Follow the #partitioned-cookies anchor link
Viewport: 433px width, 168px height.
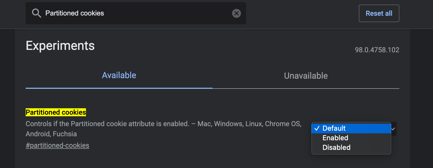(57, 145)
